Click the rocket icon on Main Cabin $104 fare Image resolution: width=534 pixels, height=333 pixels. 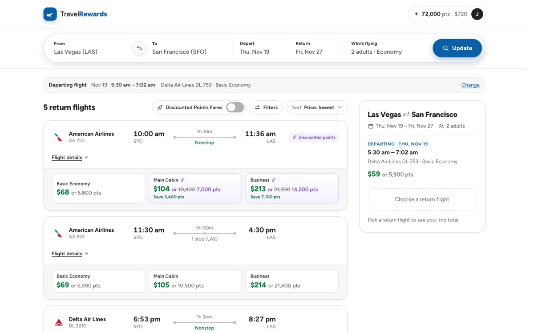(x=182, y=180)
